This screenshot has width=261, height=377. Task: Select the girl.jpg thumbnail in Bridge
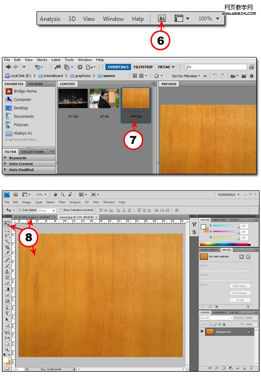(x=104, y=99)
